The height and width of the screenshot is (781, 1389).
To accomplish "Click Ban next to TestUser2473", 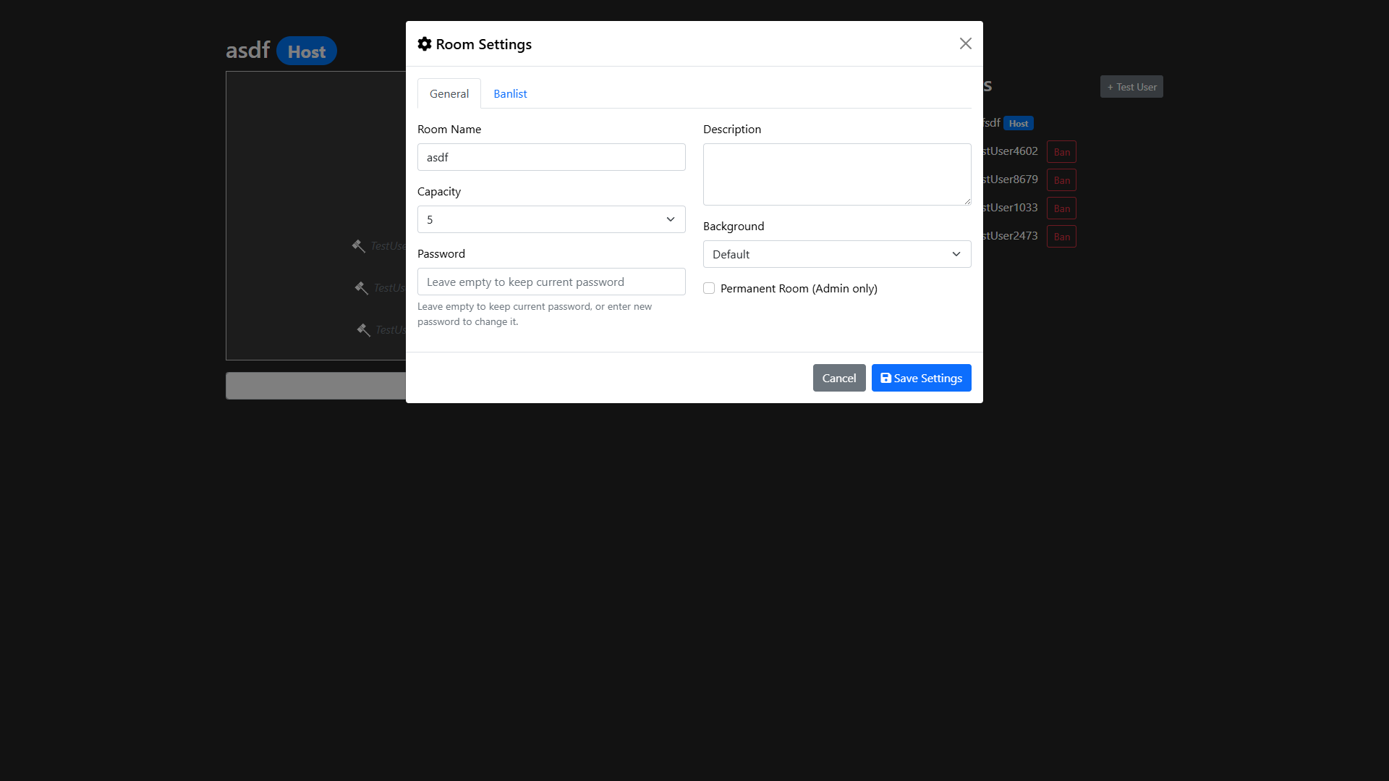I will pyautogui.click(x=1061, y=237).
